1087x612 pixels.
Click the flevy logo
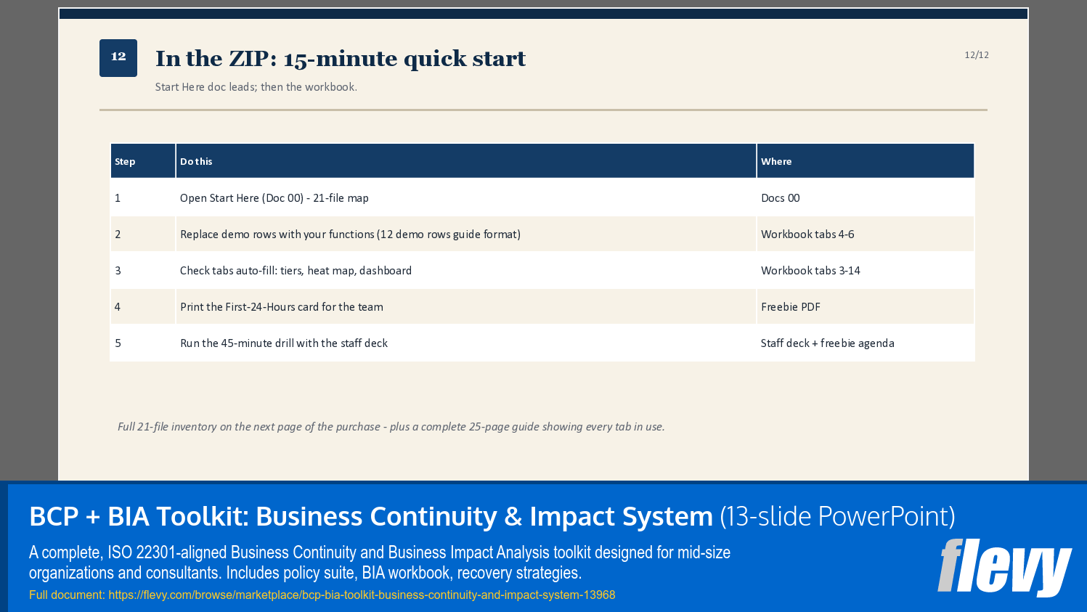[1004, 566]
